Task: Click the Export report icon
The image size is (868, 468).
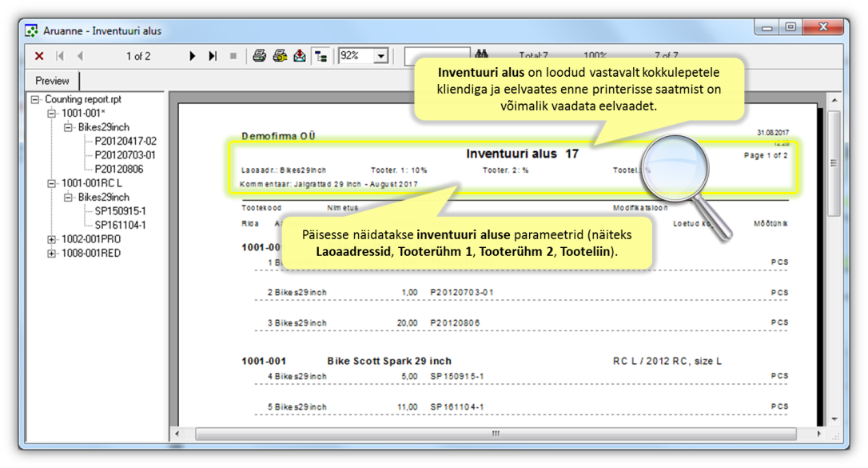Action: (299, 56)
